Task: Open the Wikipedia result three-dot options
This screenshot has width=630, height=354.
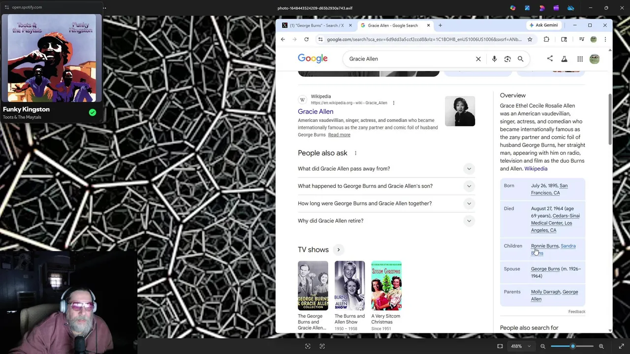Action: click(x=393, y=103)
